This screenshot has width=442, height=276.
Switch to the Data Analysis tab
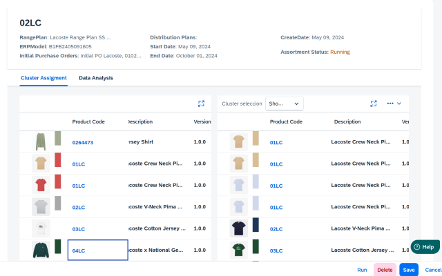[96, 78]
